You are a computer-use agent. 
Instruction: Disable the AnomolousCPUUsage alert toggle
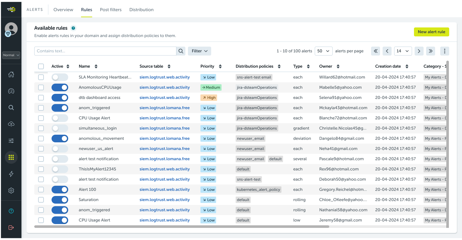click(x=60, y=87)
